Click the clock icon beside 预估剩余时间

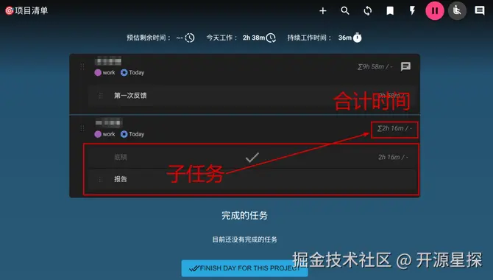pyautogui.click(x=190, y=38)
